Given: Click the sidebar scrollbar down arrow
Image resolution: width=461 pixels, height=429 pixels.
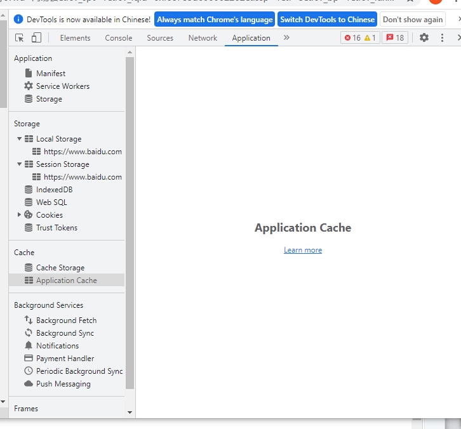Looking at the screenshot, I should click(130, 412).
